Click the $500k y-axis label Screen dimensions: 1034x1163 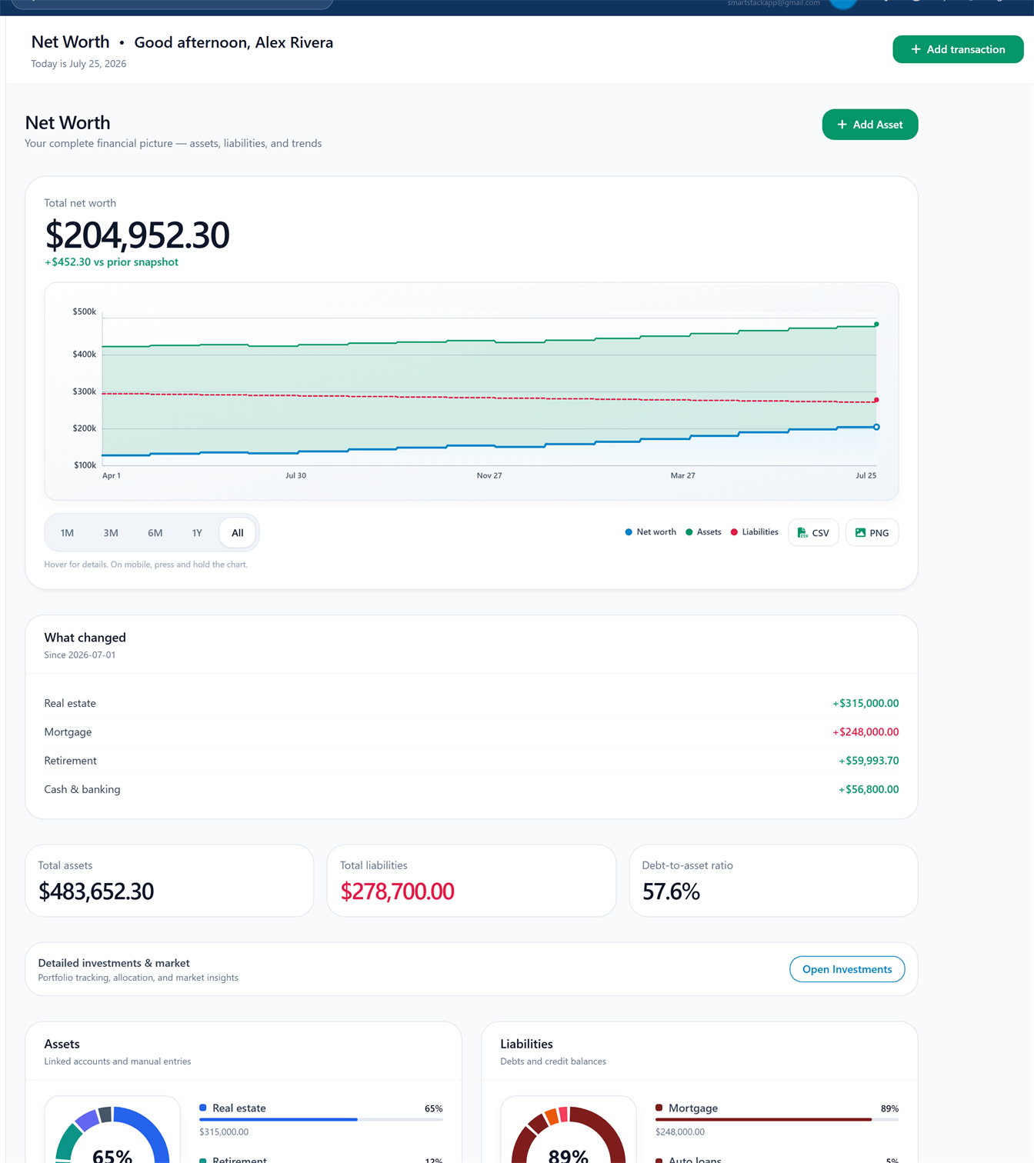pos(84,312)
